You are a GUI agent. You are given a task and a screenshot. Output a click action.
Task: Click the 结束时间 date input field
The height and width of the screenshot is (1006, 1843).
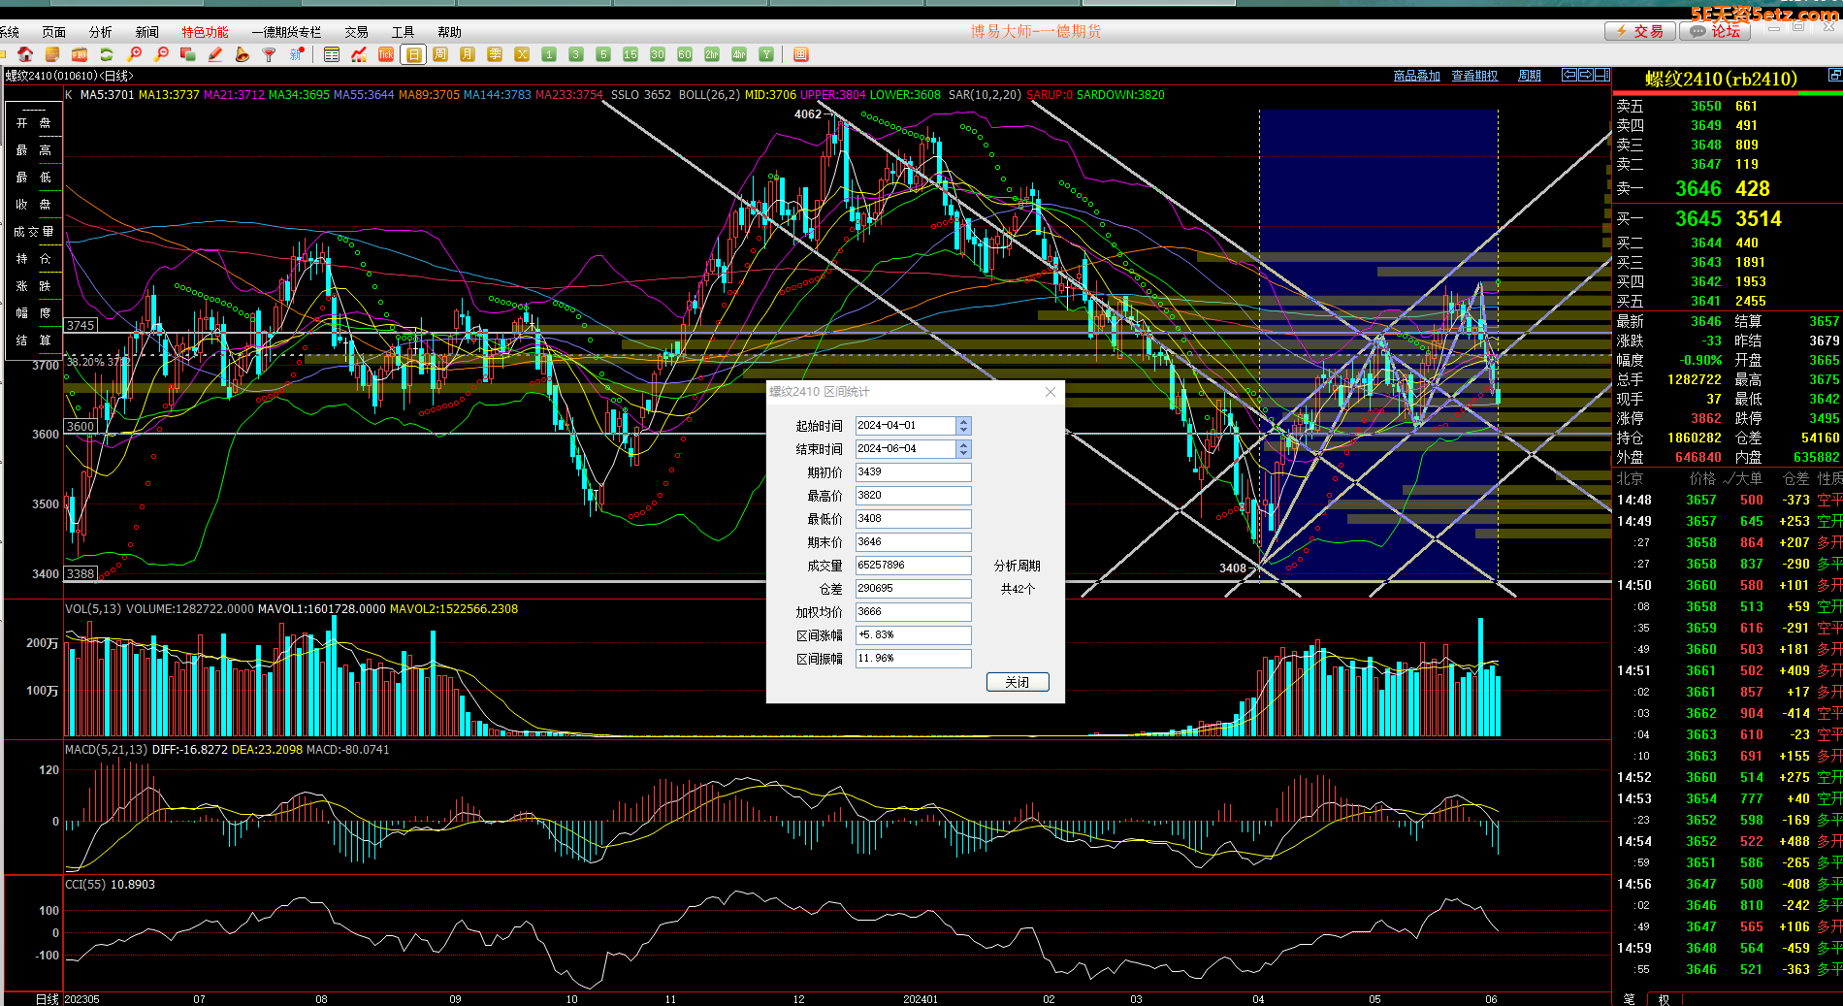coord(905,449)
